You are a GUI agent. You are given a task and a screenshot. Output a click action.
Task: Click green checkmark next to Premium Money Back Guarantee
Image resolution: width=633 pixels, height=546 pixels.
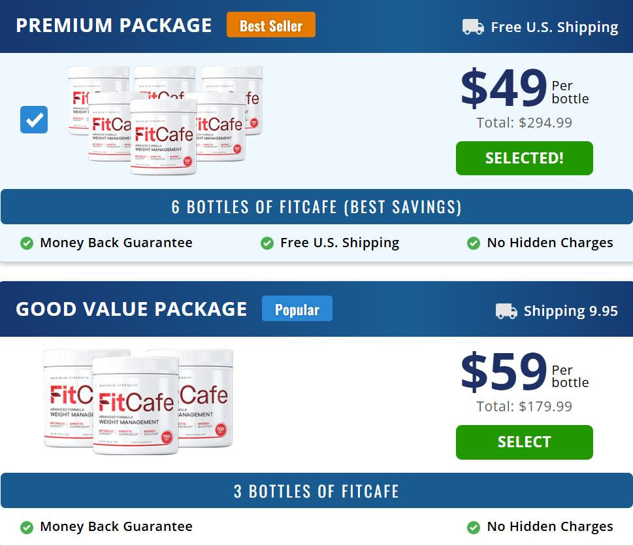27,243
